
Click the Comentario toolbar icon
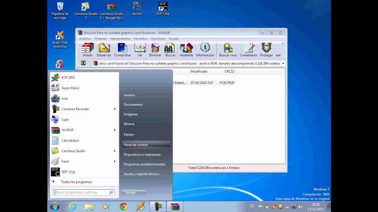point(249,50)
